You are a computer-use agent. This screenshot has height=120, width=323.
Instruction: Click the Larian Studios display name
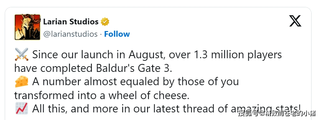[x=71, y=22]
